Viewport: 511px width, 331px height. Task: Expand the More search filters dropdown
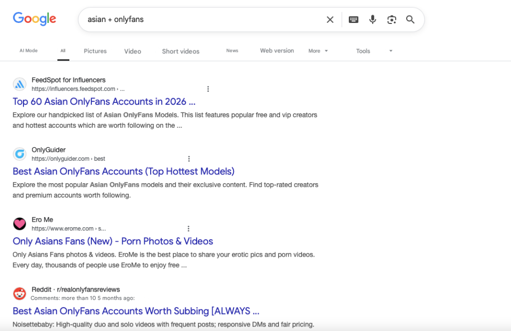[318, 51]
